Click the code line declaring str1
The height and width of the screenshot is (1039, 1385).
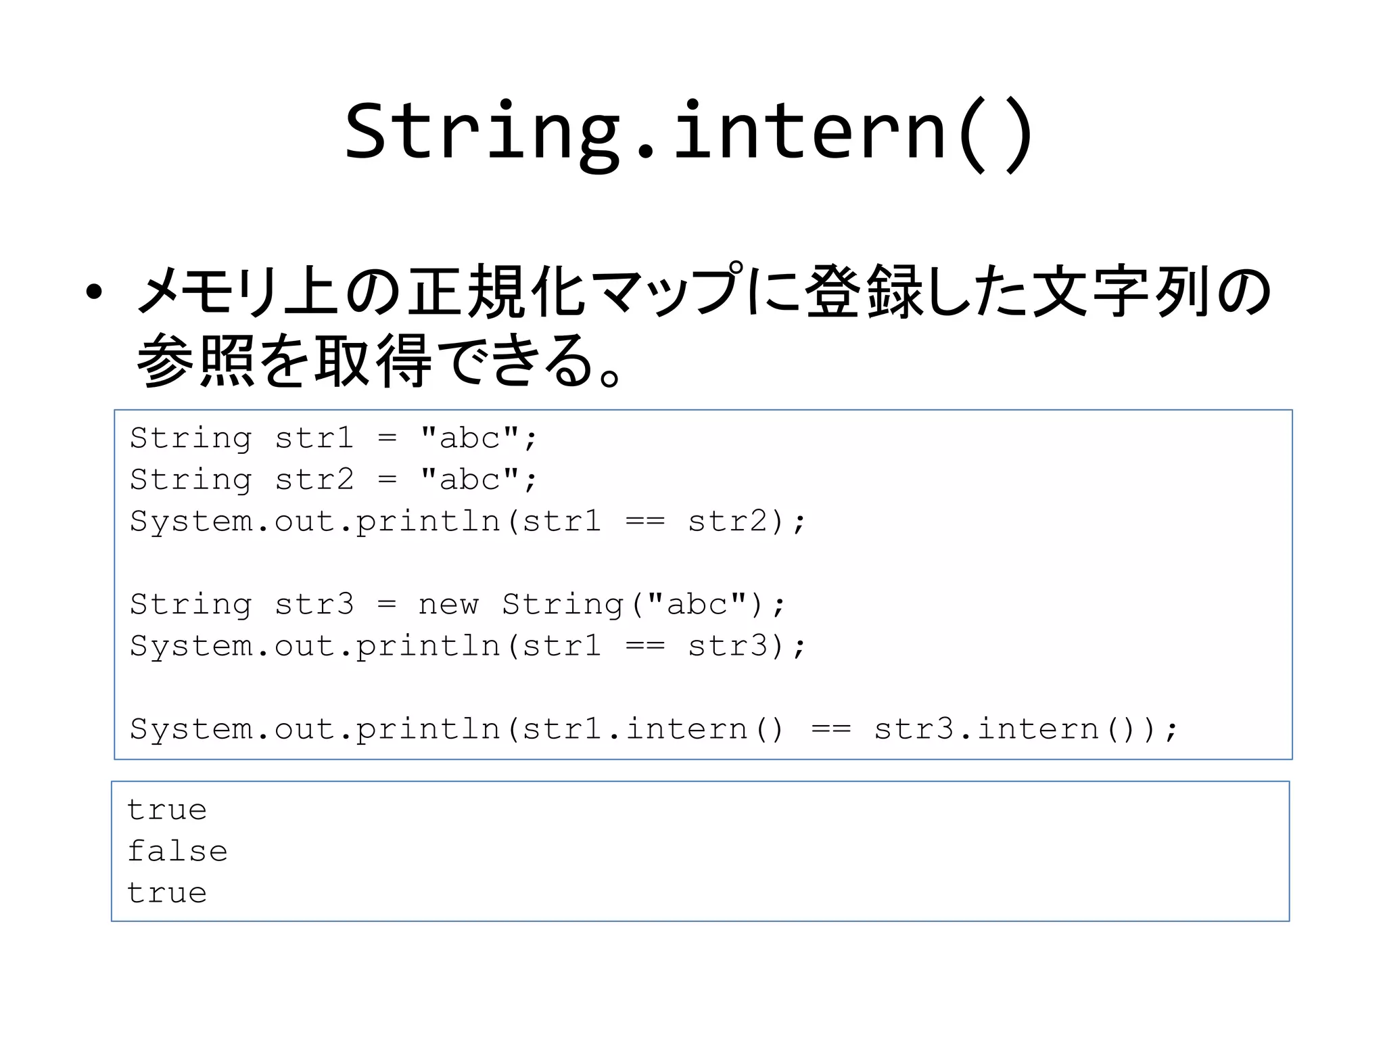point(333,438)
